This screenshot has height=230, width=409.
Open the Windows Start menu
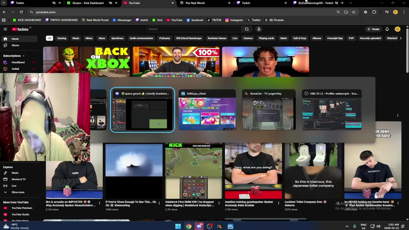point(178,226)
